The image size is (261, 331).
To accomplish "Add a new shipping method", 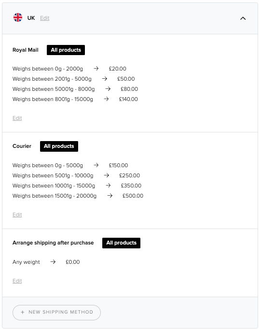I will pos(56,313).
